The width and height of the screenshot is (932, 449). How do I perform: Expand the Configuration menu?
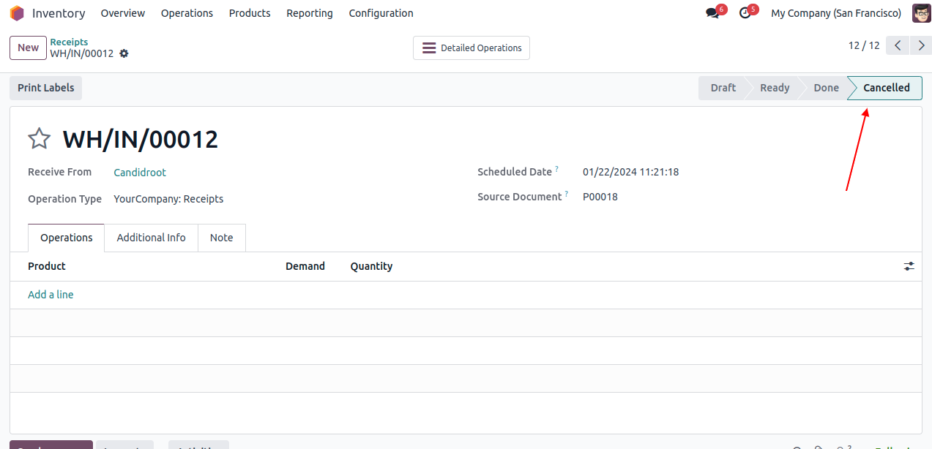tap(381, 13)
